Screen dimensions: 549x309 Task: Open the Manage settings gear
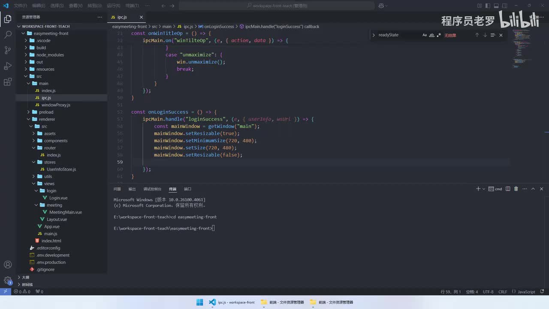[x=8, y=280]
